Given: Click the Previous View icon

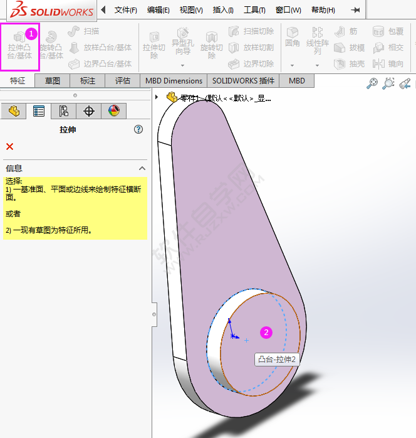Looking at the screenshot, I should [405, 83].
